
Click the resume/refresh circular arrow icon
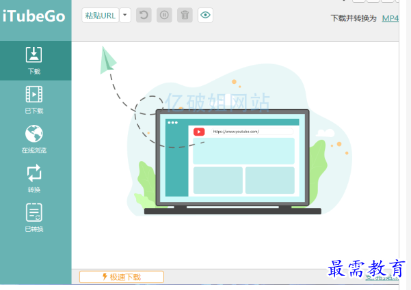click(x=144, y=15)
